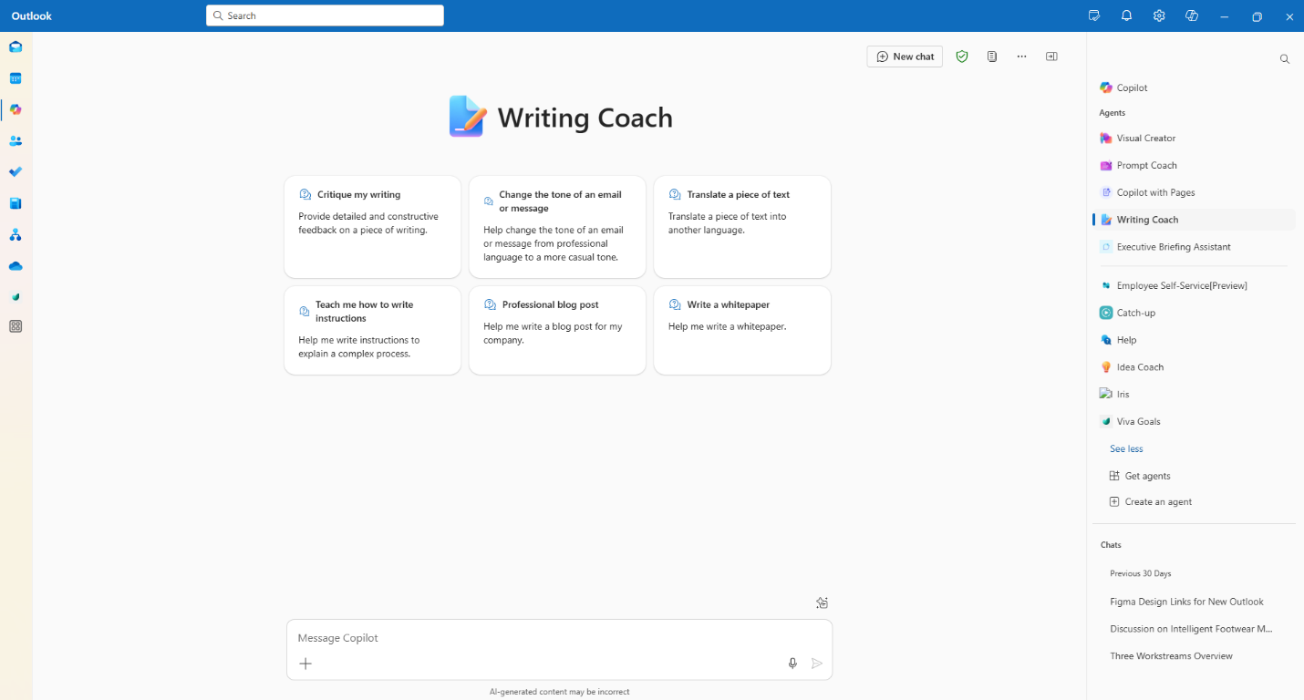Image resolution: width=1304 pixels, height=700 pixels.
Task: Open the Calendar icon in left rail
Action: point(16,78)
